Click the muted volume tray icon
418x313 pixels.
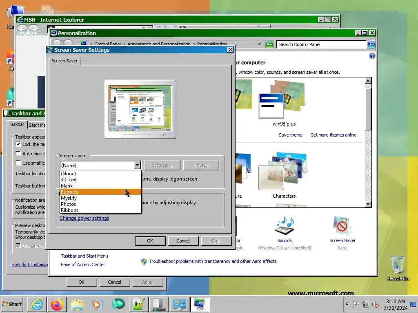[376, 304]
